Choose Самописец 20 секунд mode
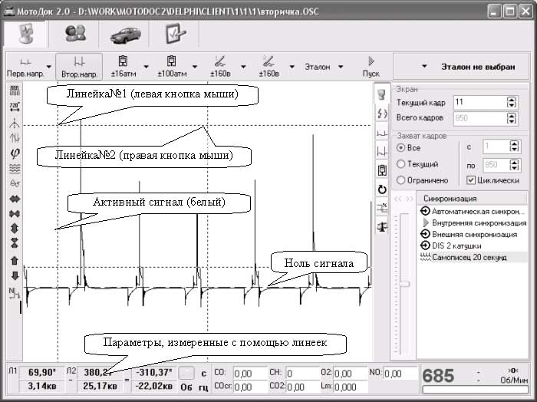 click(x=473, y=257)
